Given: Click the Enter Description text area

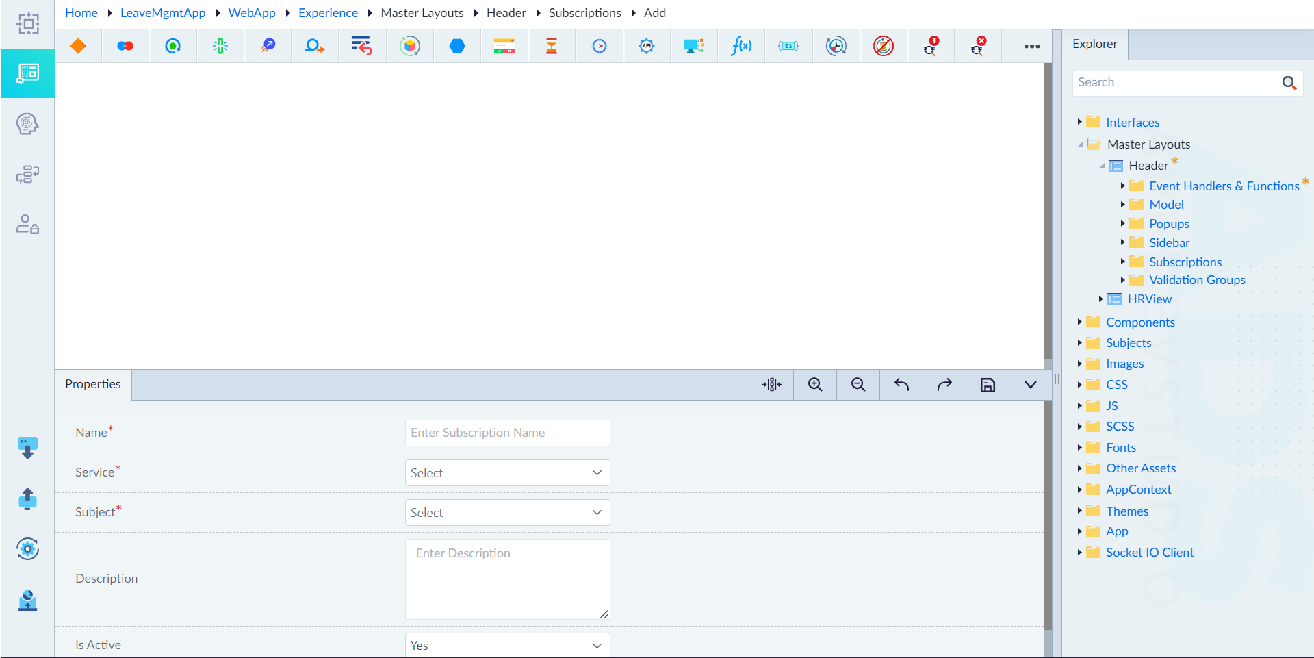Looking at the screenshot, I should pos(507,579).
